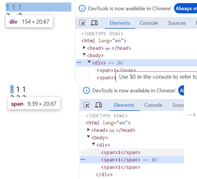Select the first span element in lower DOM tree
The width and height of the screenshot is (197, 179).
[x=121, y=152]
